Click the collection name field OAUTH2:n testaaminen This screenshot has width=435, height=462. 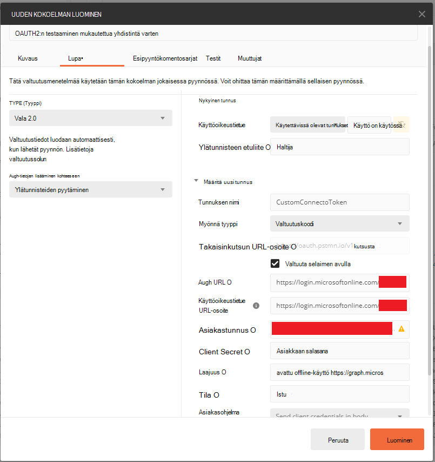[213, 34]
